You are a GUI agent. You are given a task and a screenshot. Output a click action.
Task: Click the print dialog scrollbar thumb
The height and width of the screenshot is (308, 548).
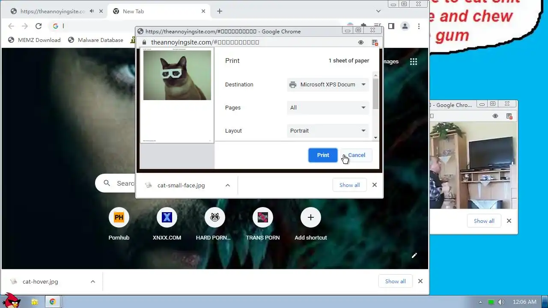point(375,94)
